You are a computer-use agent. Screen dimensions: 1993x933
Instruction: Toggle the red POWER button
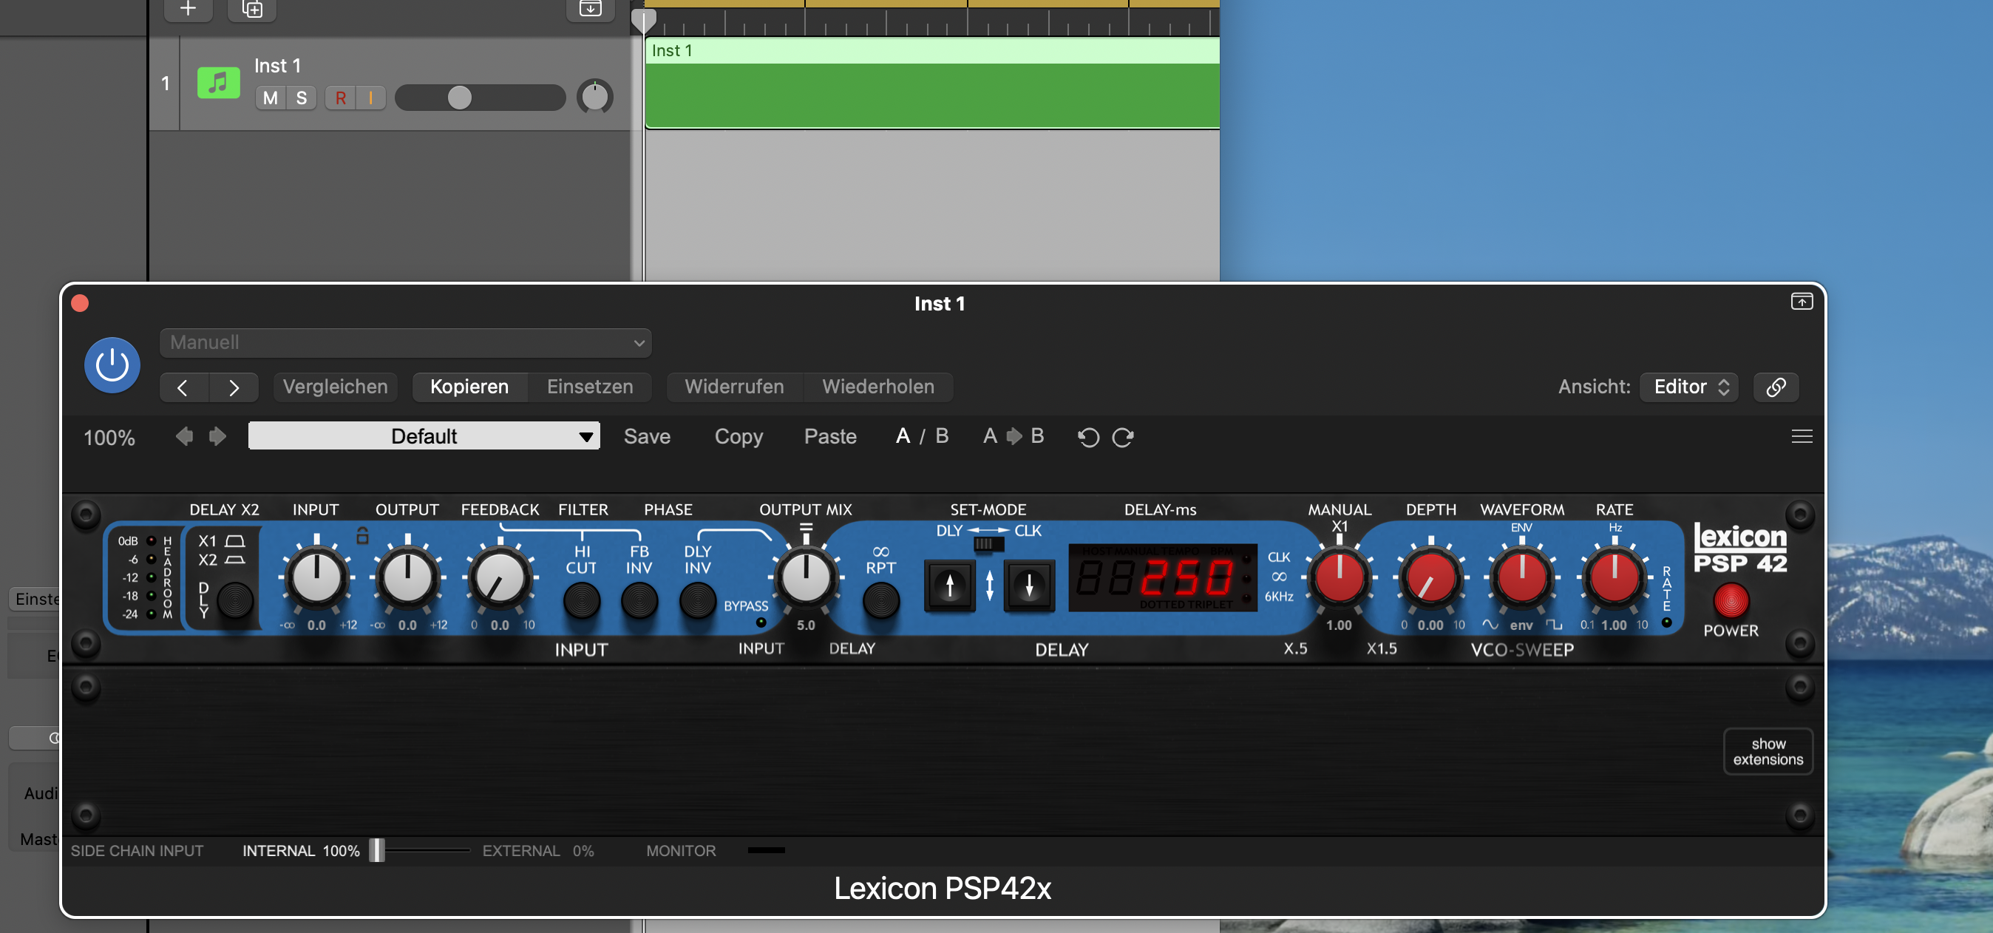coord(1731,600)
